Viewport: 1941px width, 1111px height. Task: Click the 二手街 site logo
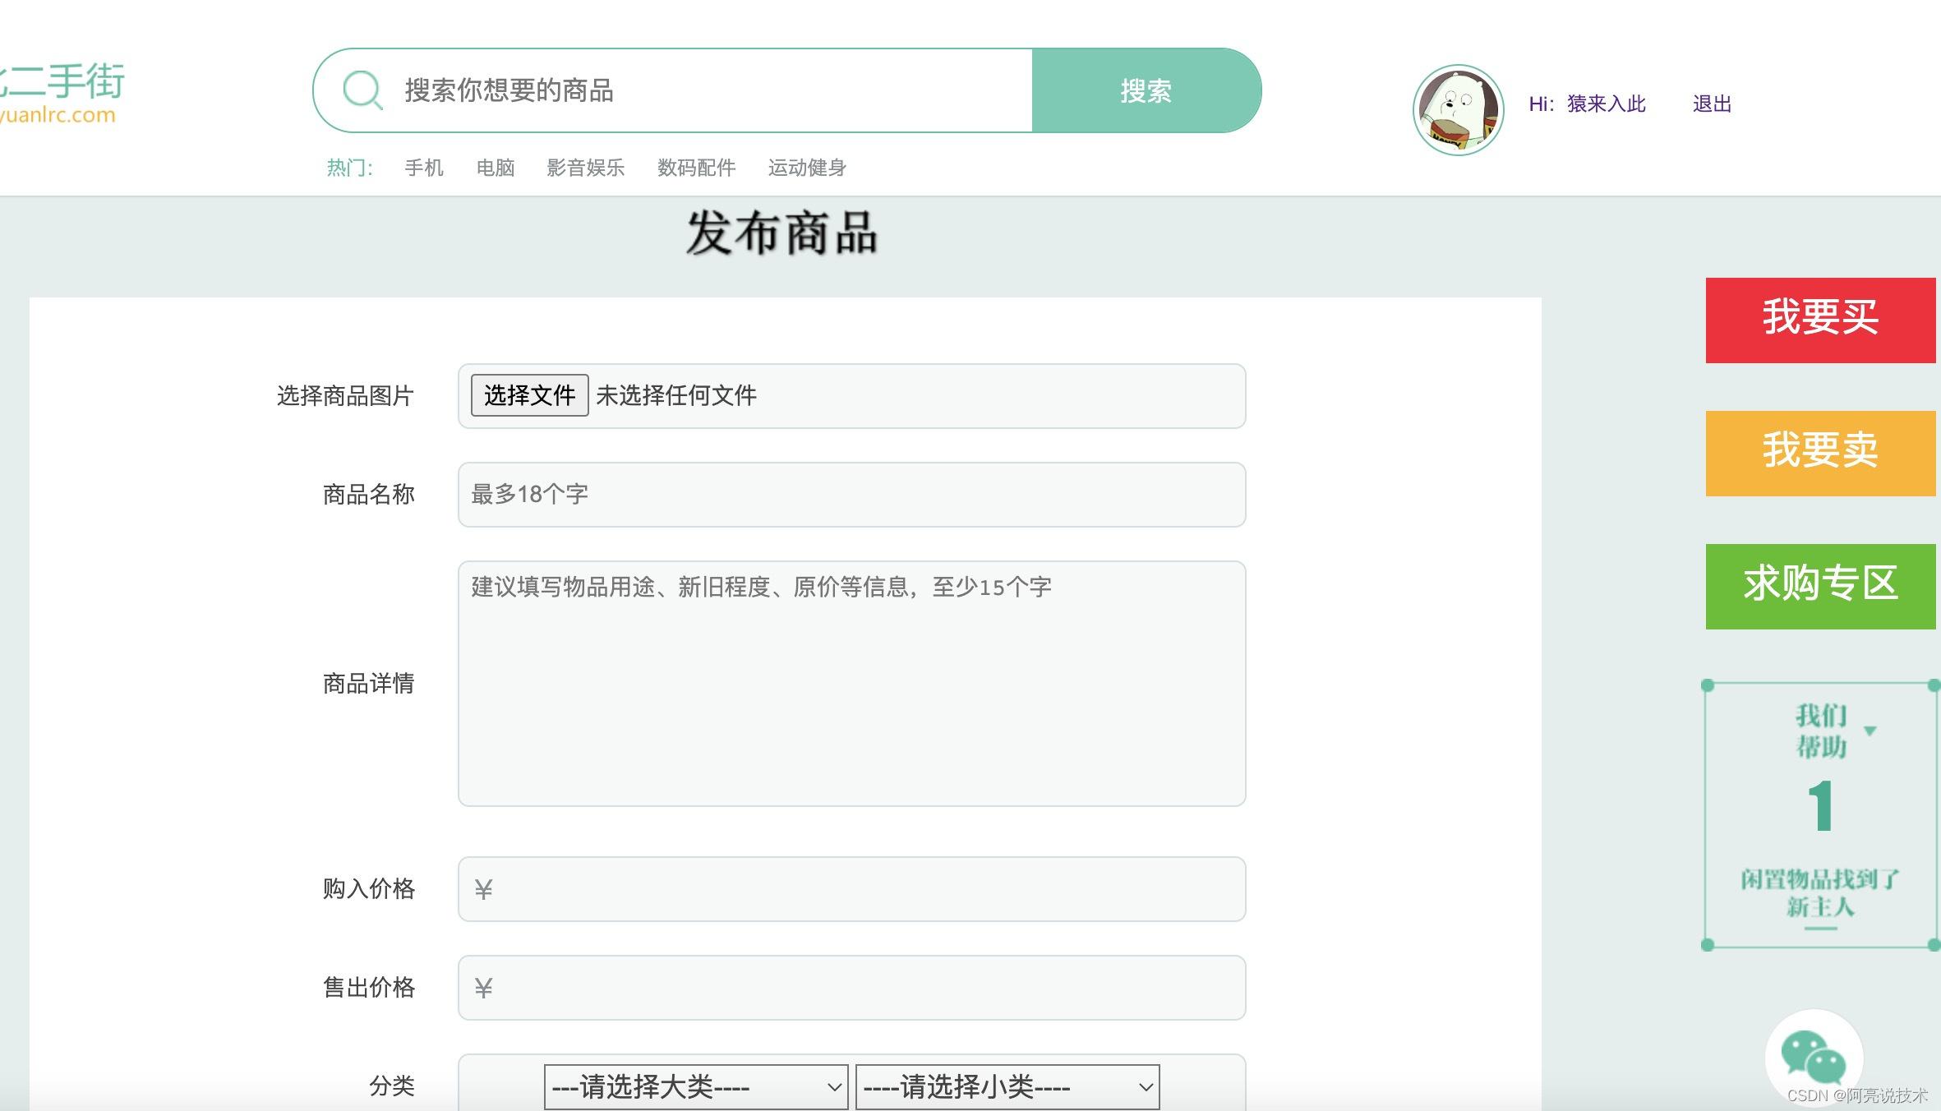point(64,92)
